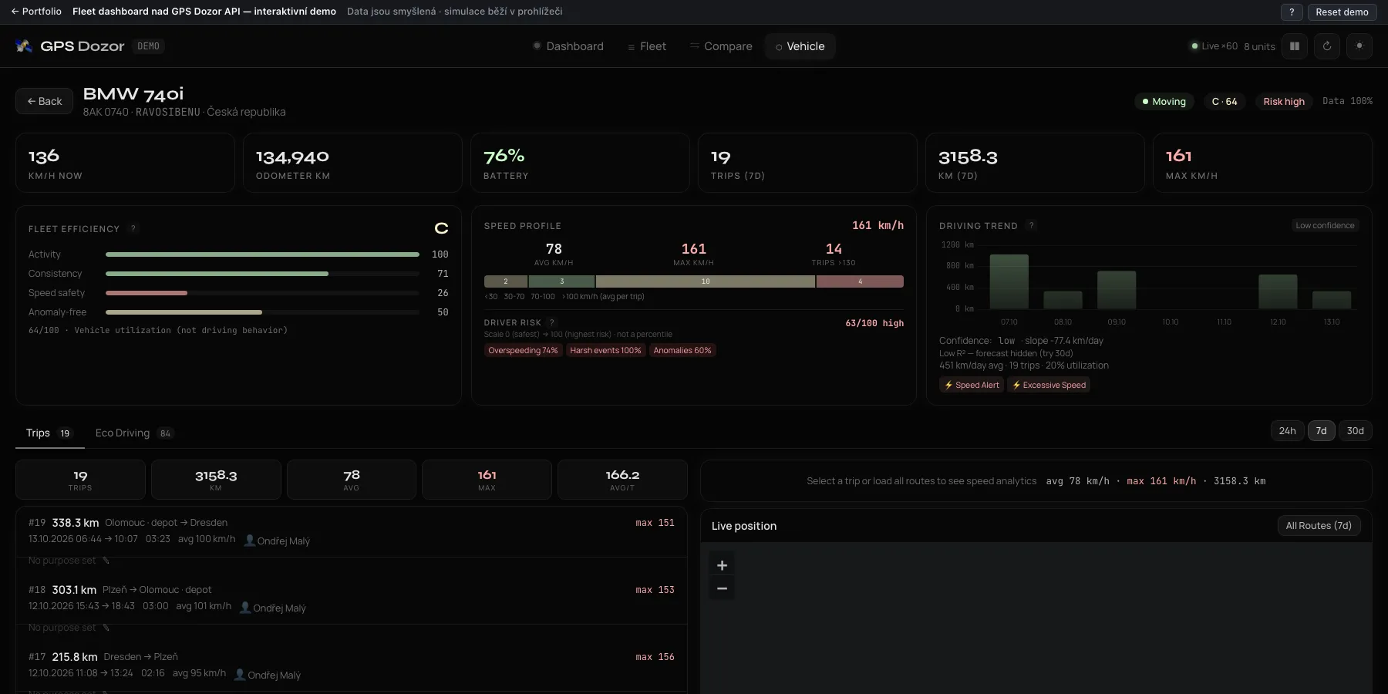This screenshot has height=694, width=1388.
Task: Select the Vehicle nav tab
Action: pos(800,46)
